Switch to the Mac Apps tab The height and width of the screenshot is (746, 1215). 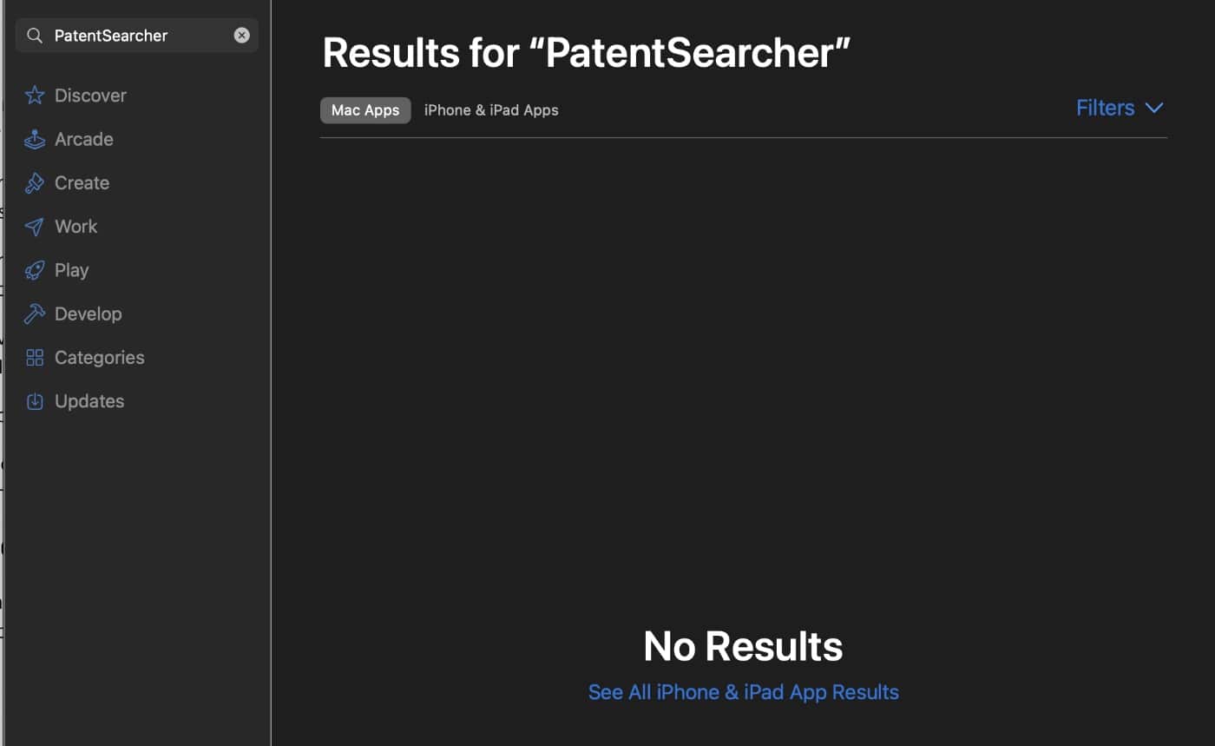(x=365, y=110)
